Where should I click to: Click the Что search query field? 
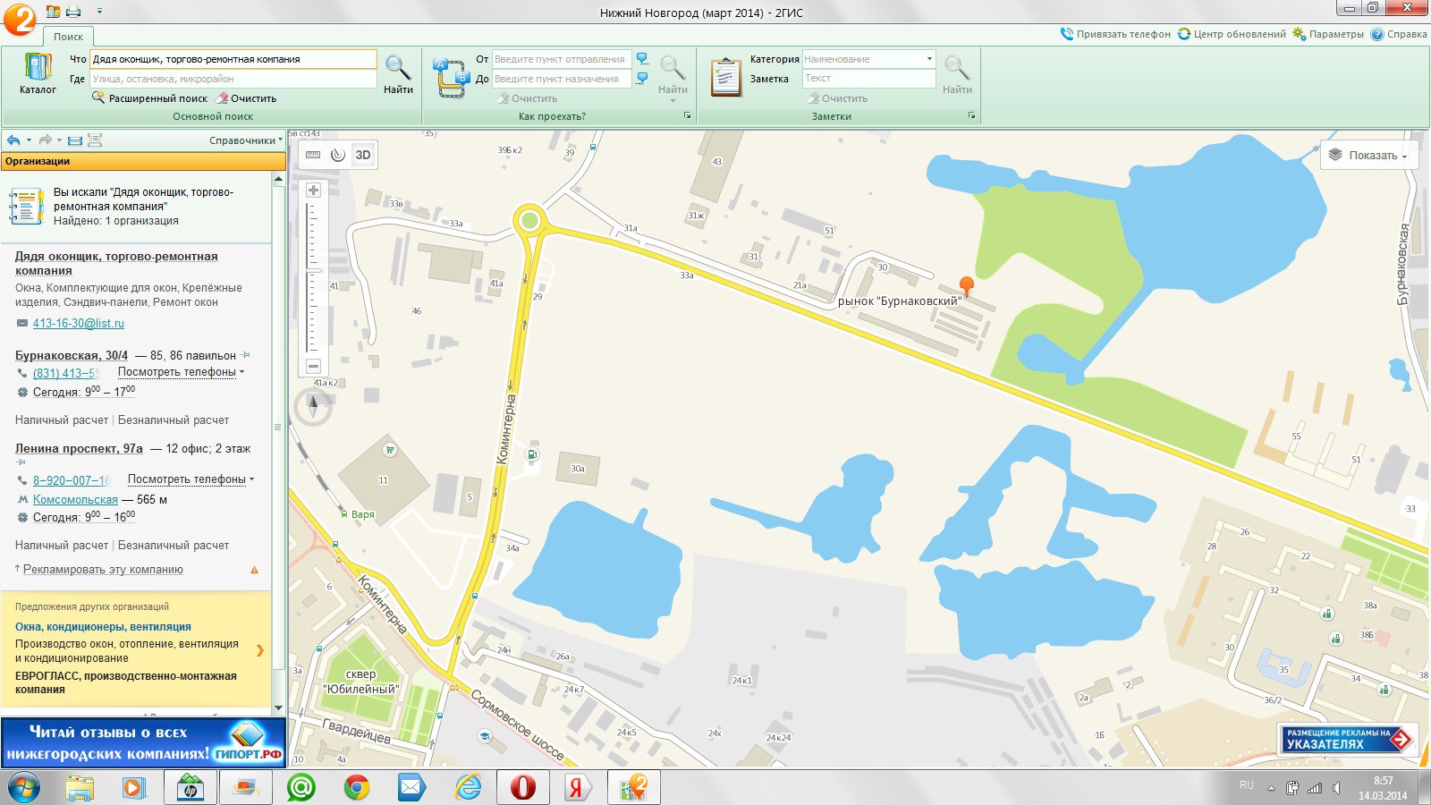233,59
